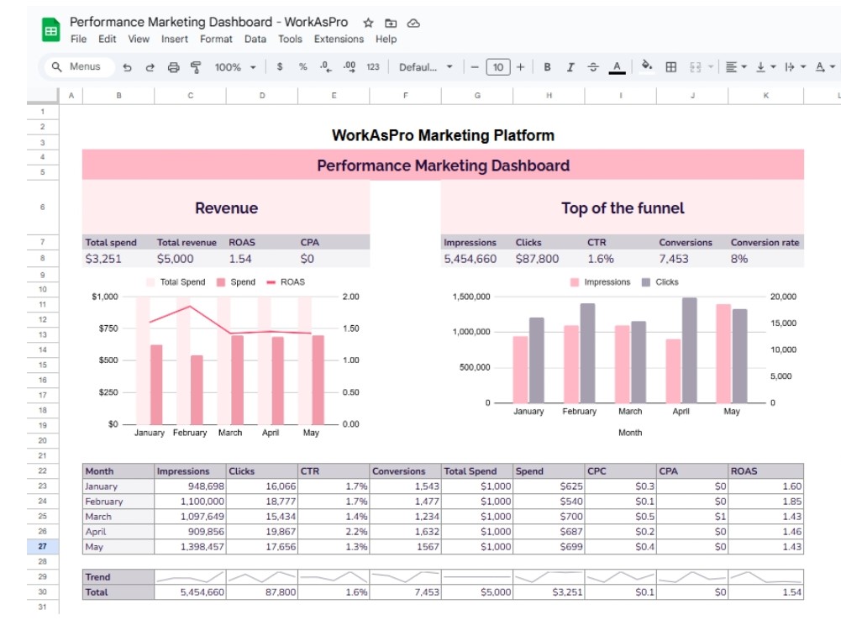Click decrease decimal places icon
This screenshot has height=620, width=841.
(x=326, y=67)
